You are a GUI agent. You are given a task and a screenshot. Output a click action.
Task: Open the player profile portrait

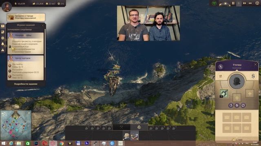pos(7,7)
